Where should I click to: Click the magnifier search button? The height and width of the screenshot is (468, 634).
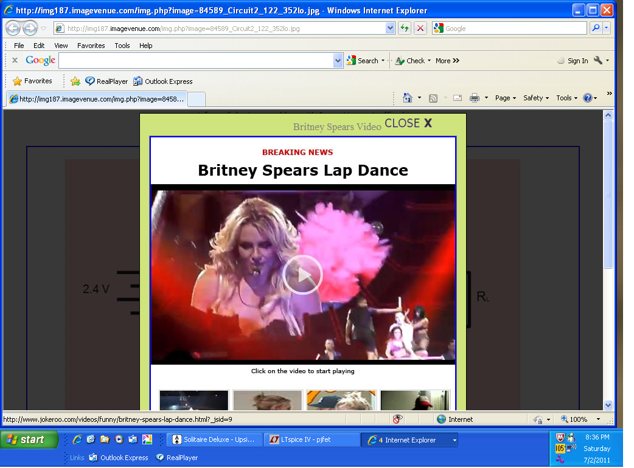[x=596, y=29]
